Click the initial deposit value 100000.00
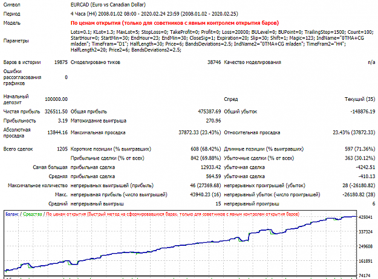Screen dimensions: 378x279 click(56, 99)
